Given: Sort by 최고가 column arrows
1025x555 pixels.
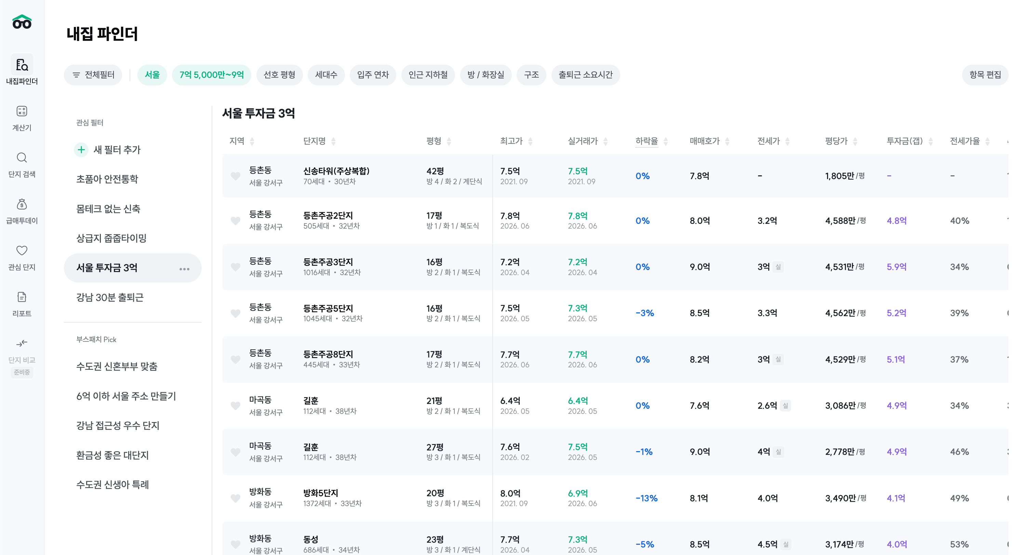Looking at the screenshot, I should coord(530,141).
